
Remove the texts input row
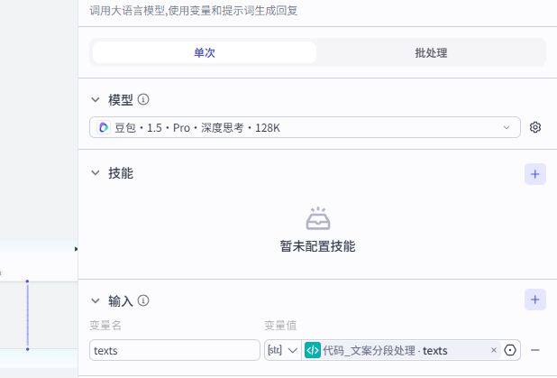[535, 350]
